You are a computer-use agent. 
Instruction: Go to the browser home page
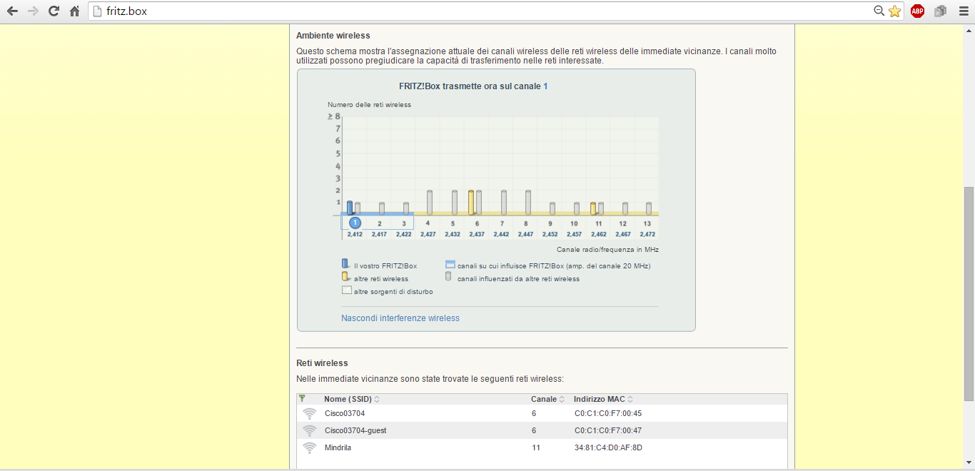click(74, 11)
